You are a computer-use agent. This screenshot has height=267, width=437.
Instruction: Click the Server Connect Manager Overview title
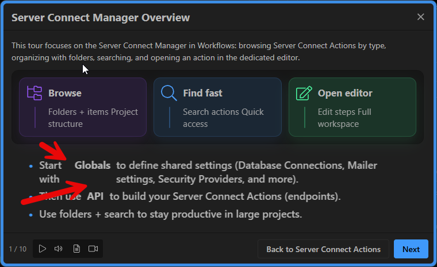tap(101, 18)
